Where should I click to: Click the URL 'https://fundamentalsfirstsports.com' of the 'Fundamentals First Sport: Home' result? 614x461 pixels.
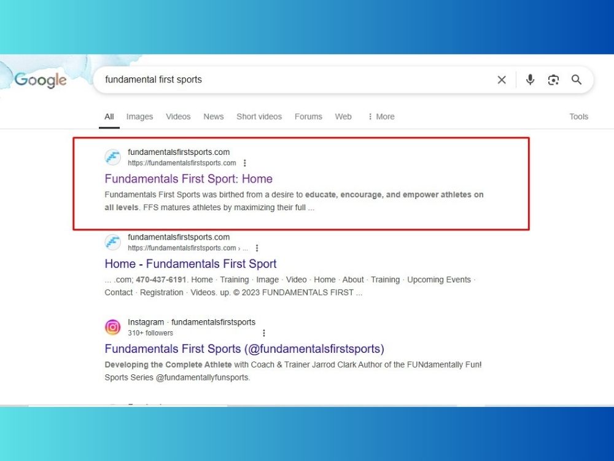[182, 163]
